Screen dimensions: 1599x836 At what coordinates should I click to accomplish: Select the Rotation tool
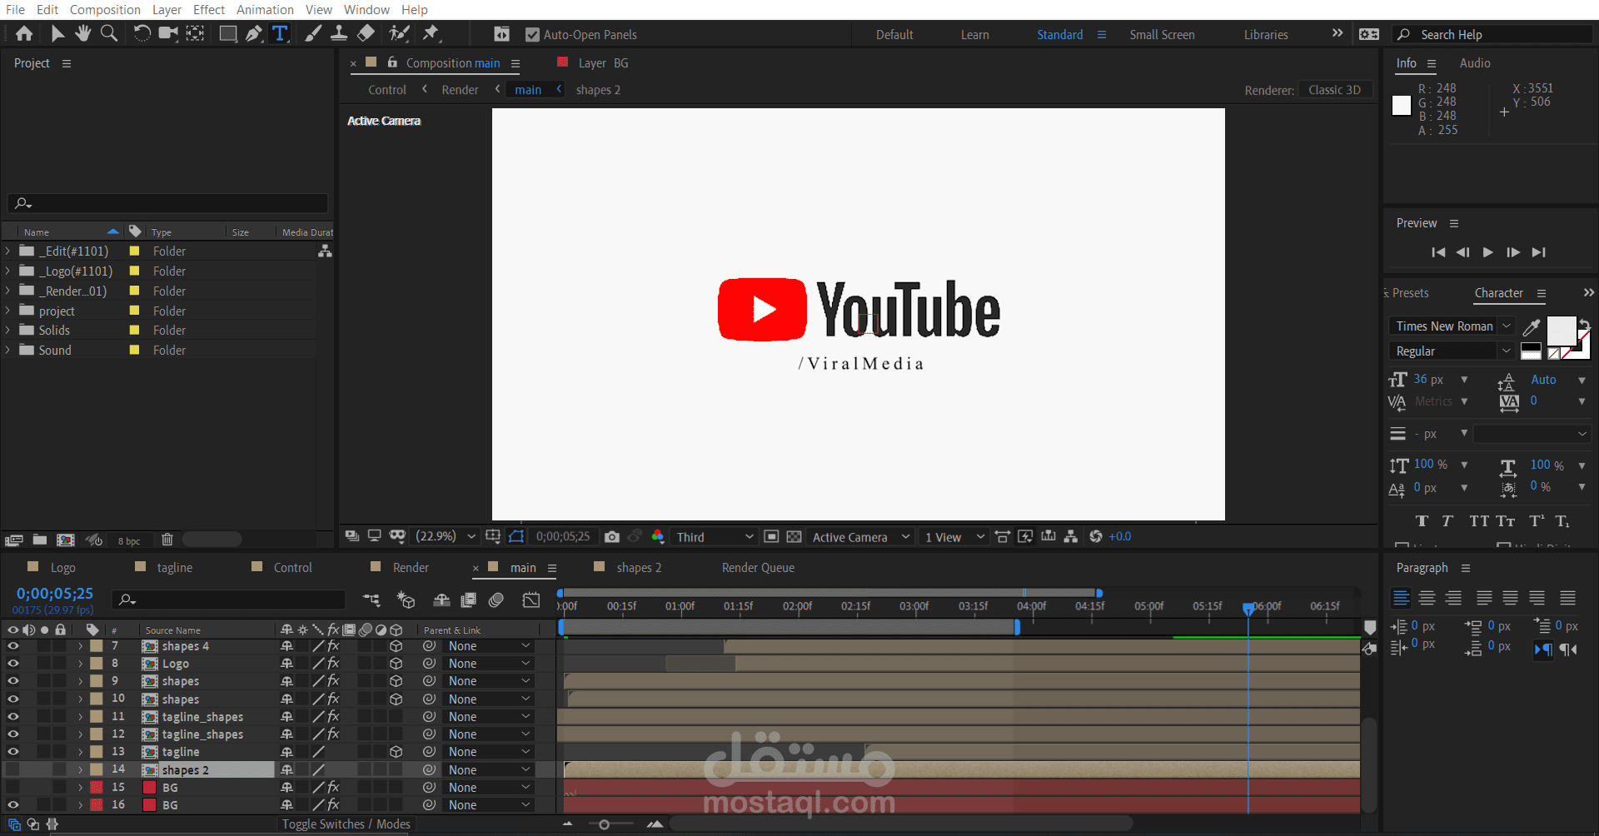point(142,34)
